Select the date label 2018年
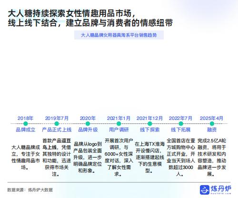Image resolution: width=238 pixels, height=198 pixels. coord(25,118)
